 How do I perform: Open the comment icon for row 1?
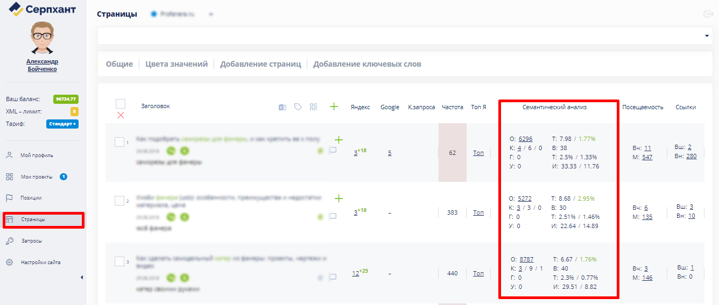click(333, 151)
